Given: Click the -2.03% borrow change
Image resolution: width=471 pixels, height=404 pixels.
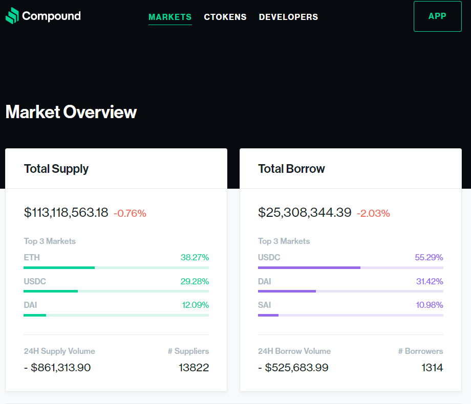Looking at the screenshot, I should click(x=373, y=213).
